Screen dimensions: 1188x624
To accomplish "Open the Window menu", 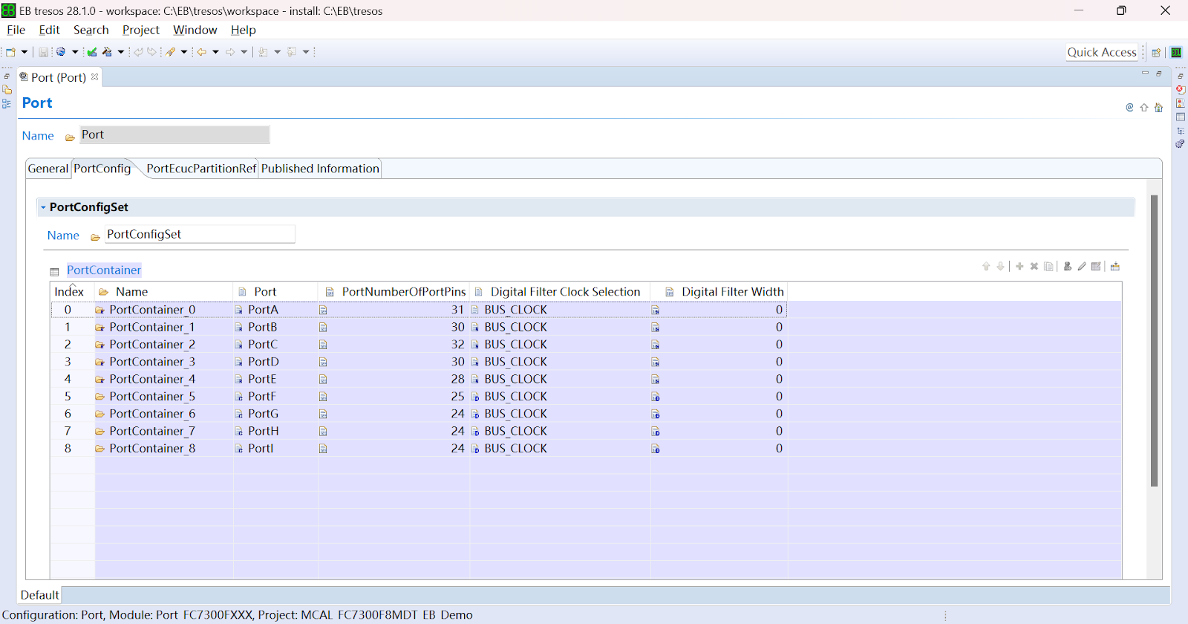I will (195, 30).
